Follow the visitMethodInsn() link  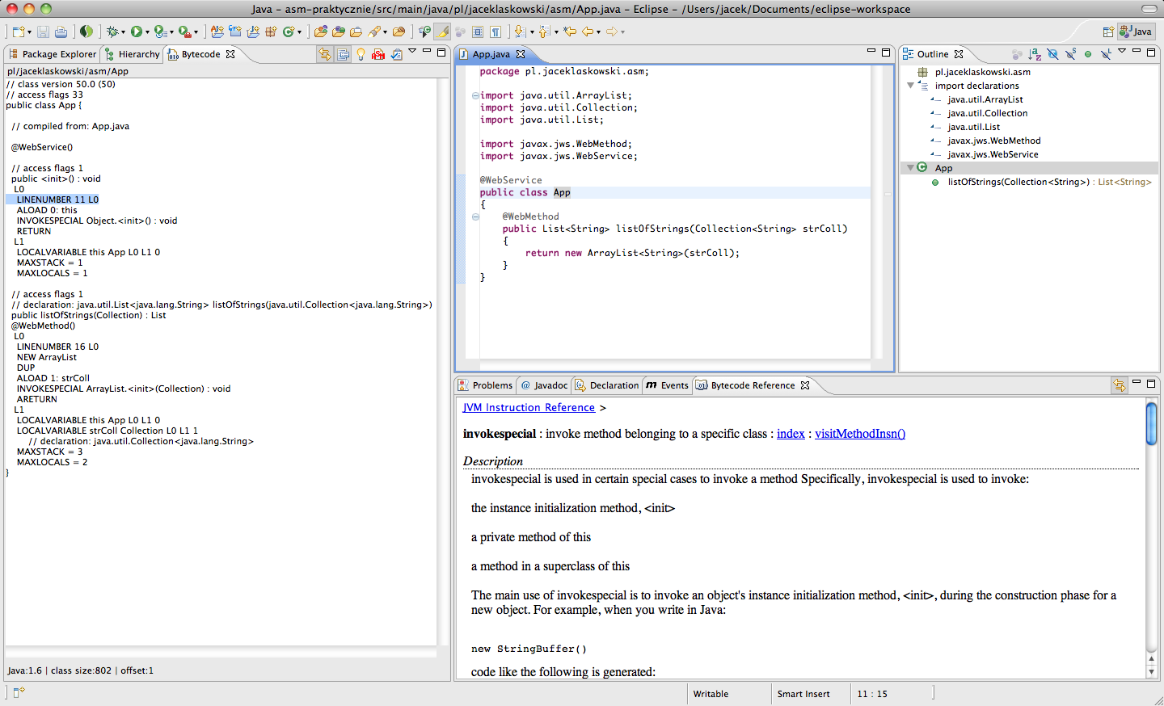click(860, 434)
